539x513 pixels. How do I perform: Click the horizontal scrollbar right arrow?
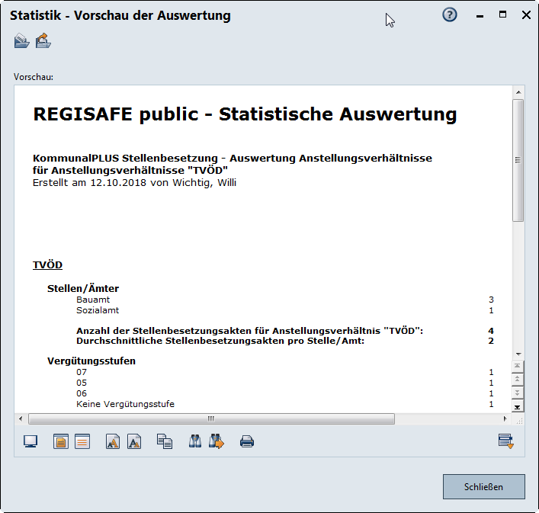tap(505, 418)
